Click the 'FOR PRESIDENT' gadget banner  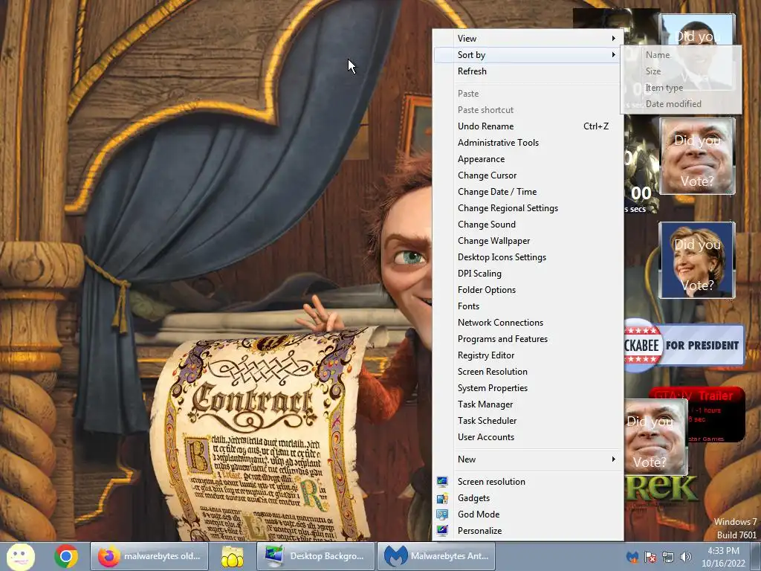[x=684, y=345]
